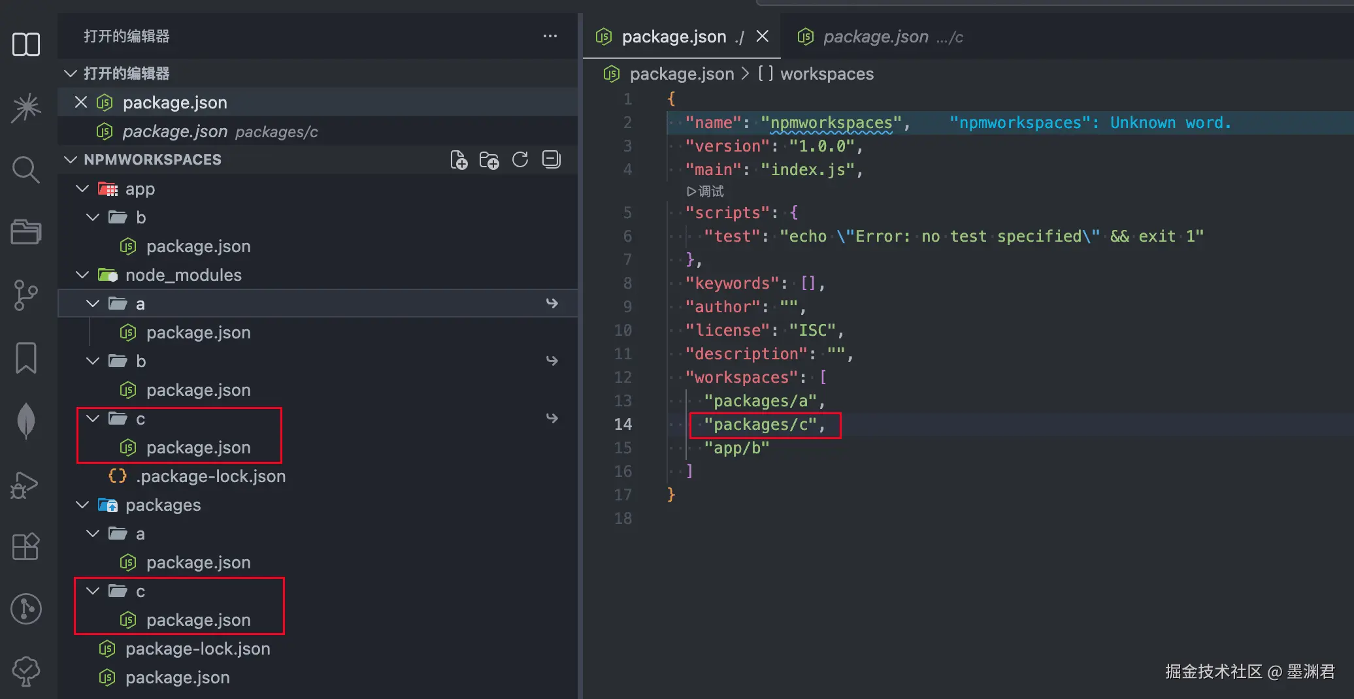Screen dimensions: 1354x699
Task: Open the Extensions view icon
Action: (26, 546)
